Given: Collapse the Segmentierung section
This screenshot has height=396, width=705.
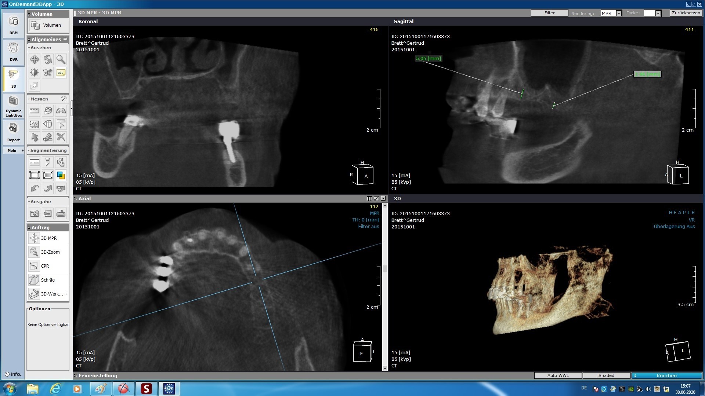Looking at the screenshot, I should 29,150.
